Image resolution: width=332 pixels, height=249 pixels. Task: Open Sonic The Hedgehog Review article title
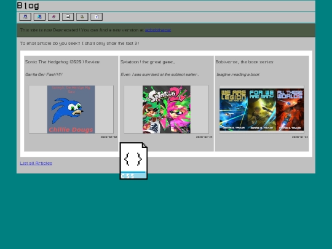[62, 62]
